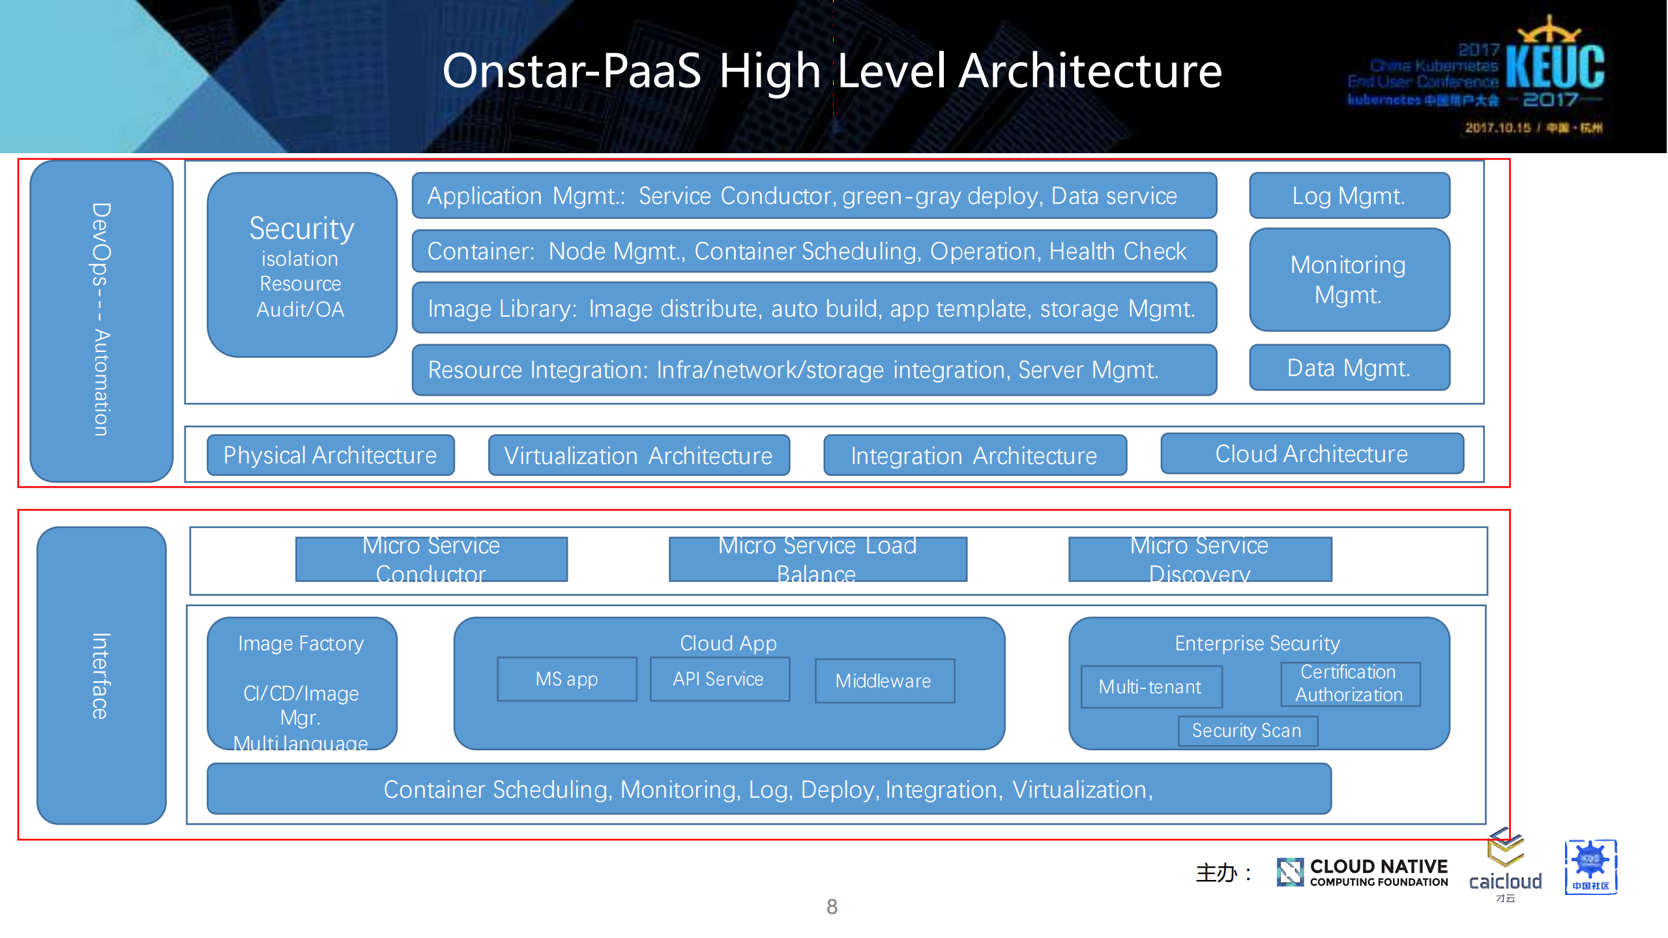1668x938 pixels.
Task: Select the Physical Architecture block
Action: pos(330,455)
